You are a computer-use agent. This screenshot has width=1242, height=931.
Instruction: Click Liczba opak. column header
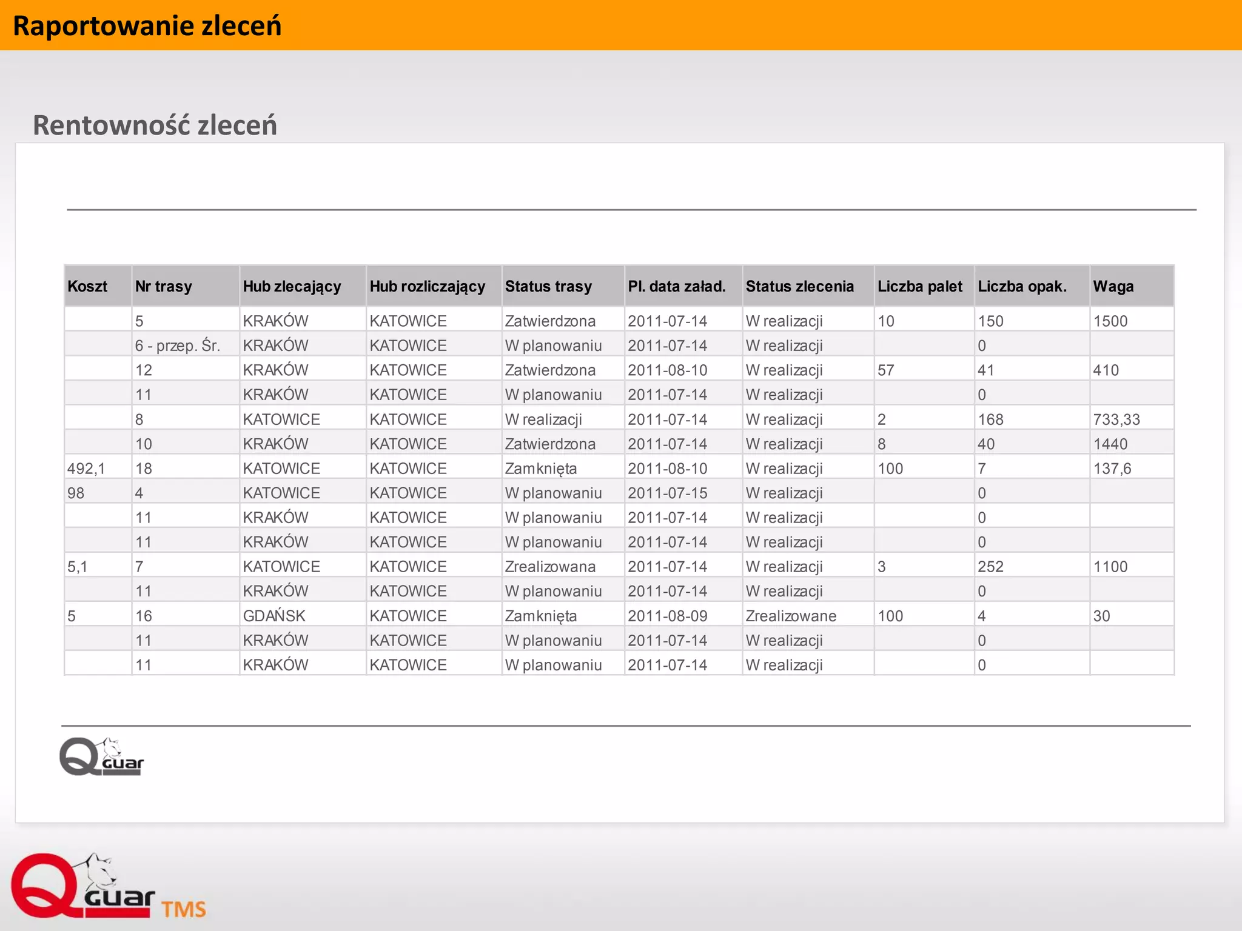click(x=1022, y=286)
